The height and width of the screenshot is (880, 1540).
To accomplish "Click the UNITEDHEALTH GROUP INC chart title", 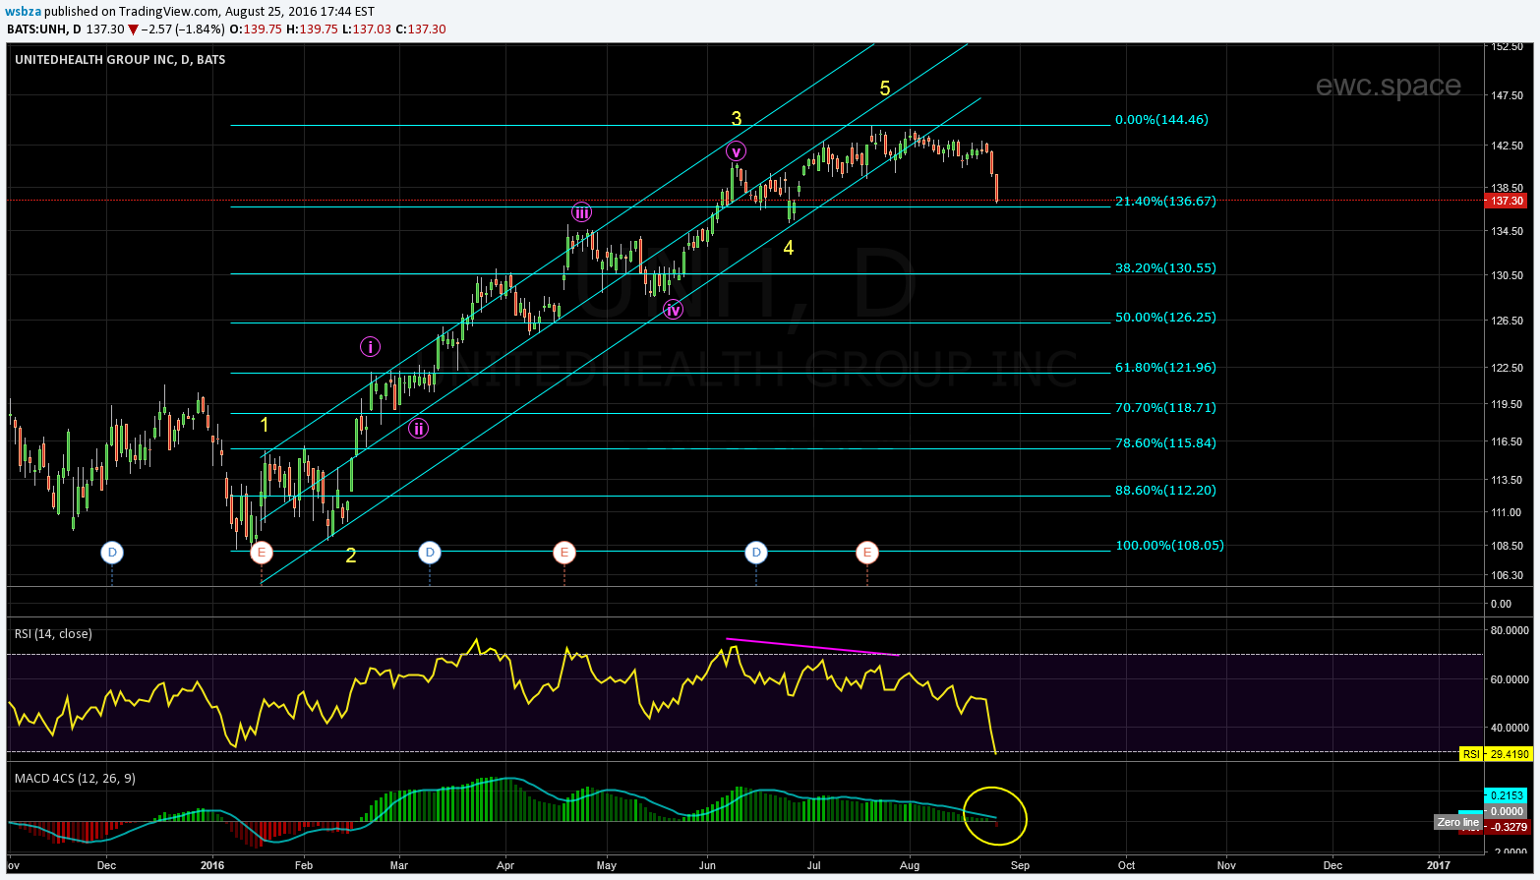I will (x=120, y=60).
